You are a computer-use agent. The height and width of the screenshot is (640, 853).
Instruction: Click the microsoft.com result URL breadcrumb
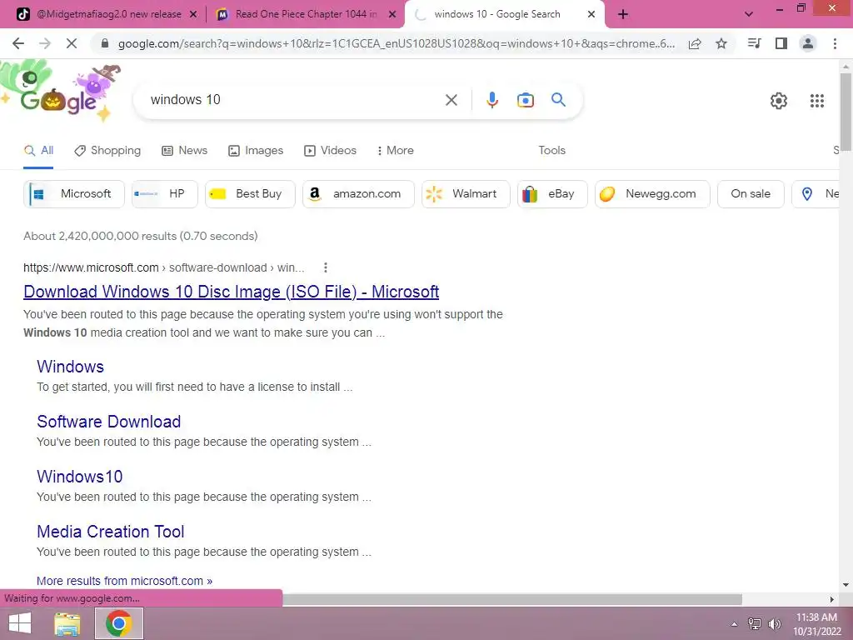point(164,267)
